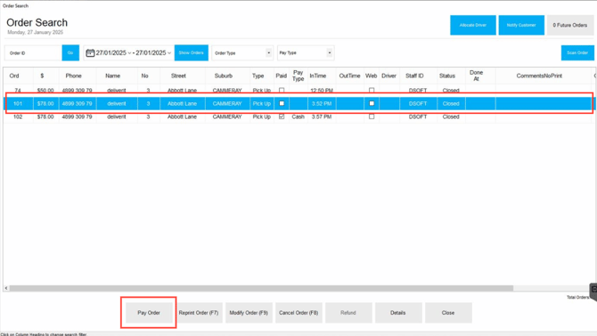This screenshot has height=336, width=597.
Task: Click the Allocate Driver button
Action: pos(473,25)
